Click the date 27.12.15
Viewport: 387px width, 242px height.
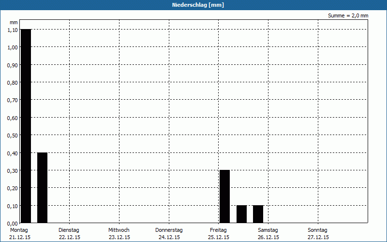tap(318, 237)
